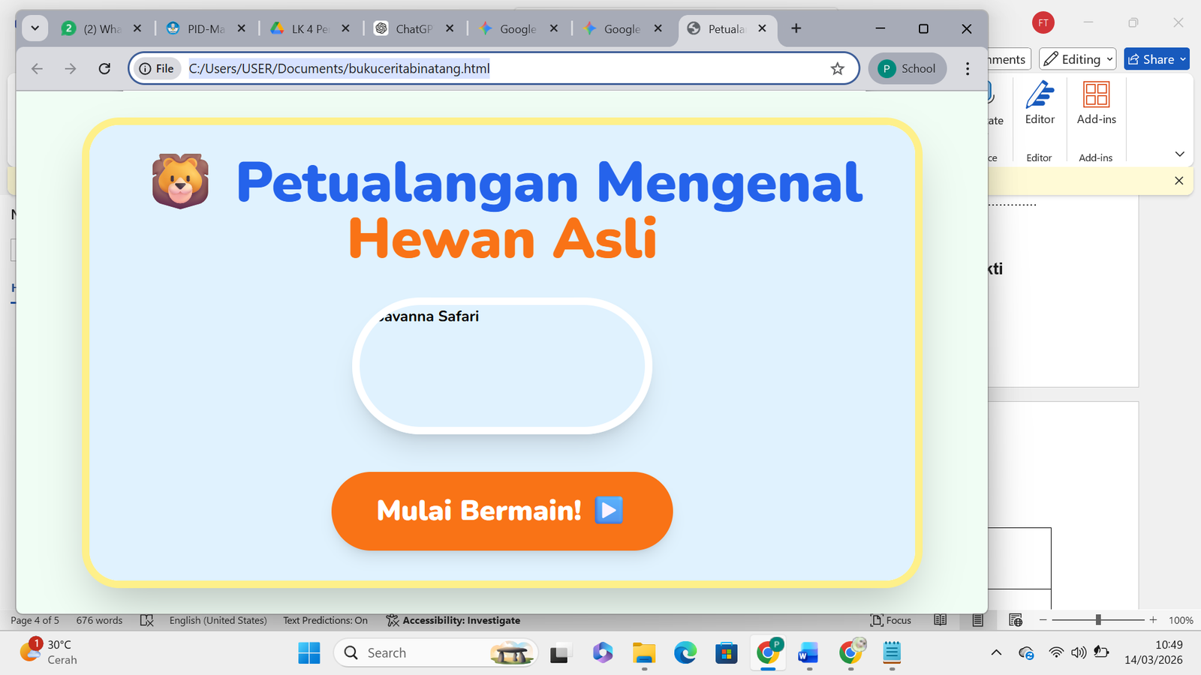Open the tab search dropdown arrow
This screenshot has height=675, width=1201.
click(35, 28)
